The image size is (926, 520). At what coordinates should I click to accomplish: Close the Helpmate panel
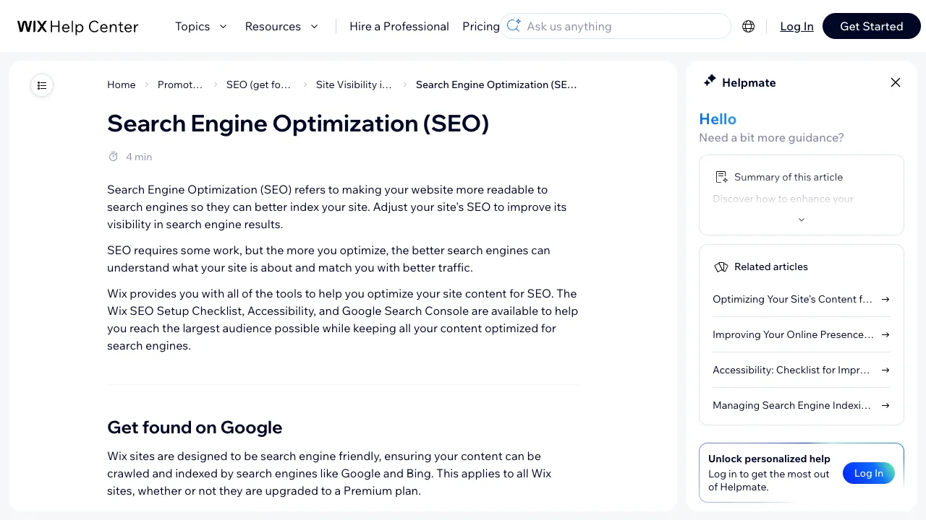point(896,82)
